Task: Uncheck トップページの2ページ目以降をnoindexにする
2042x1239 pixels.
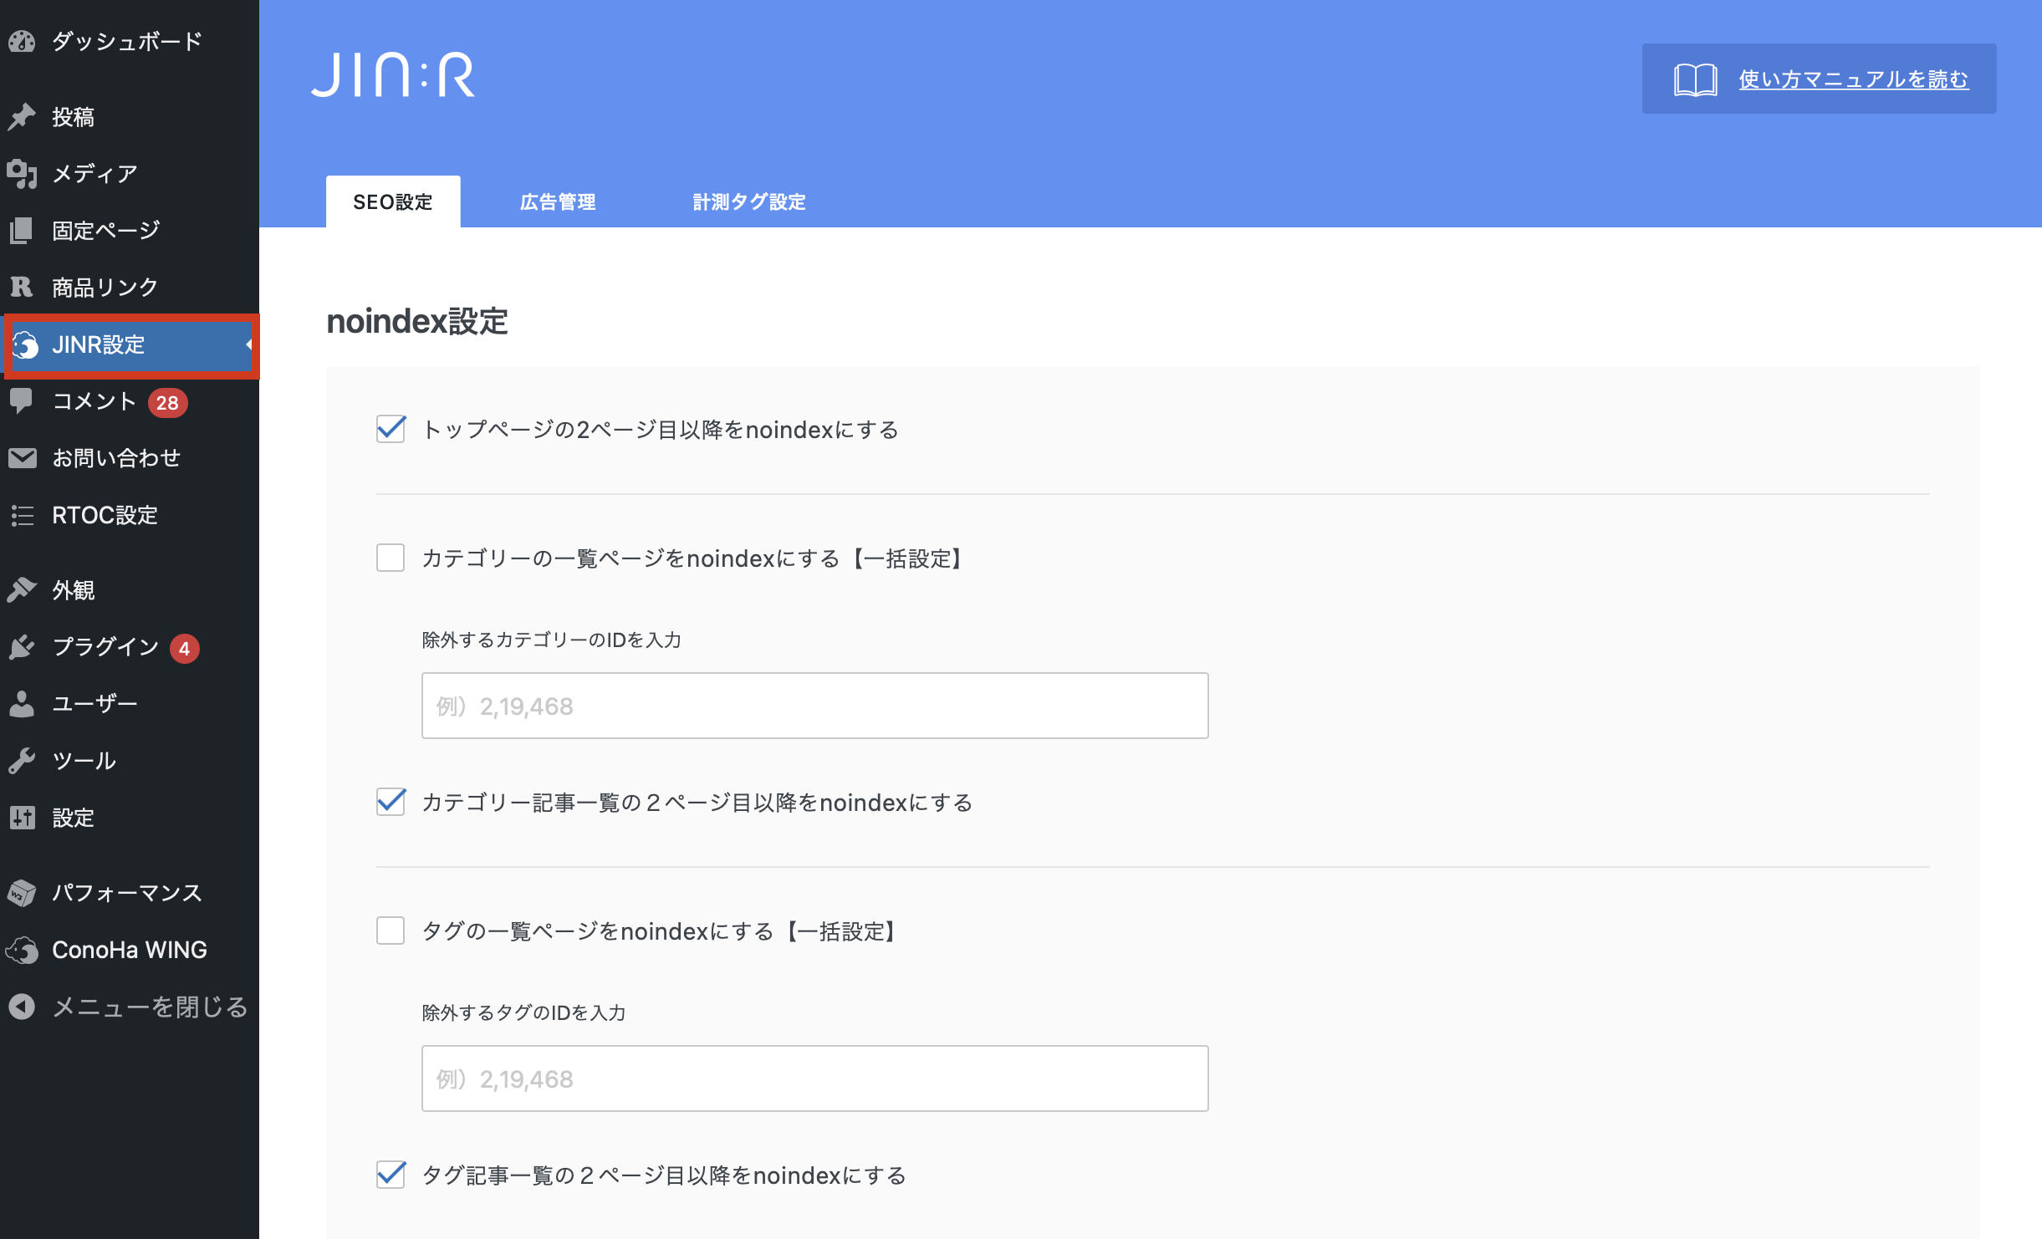Action: point(391,429)
